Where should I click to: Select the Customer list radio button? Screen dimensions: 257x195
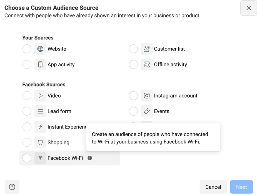[x=133, y=49]
